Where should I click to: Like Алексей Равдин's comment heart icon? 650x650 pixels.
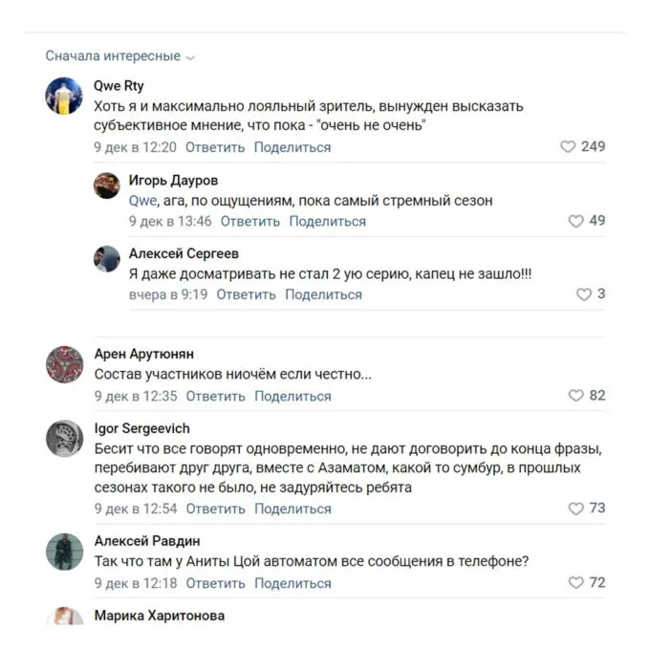click(575, 582)
